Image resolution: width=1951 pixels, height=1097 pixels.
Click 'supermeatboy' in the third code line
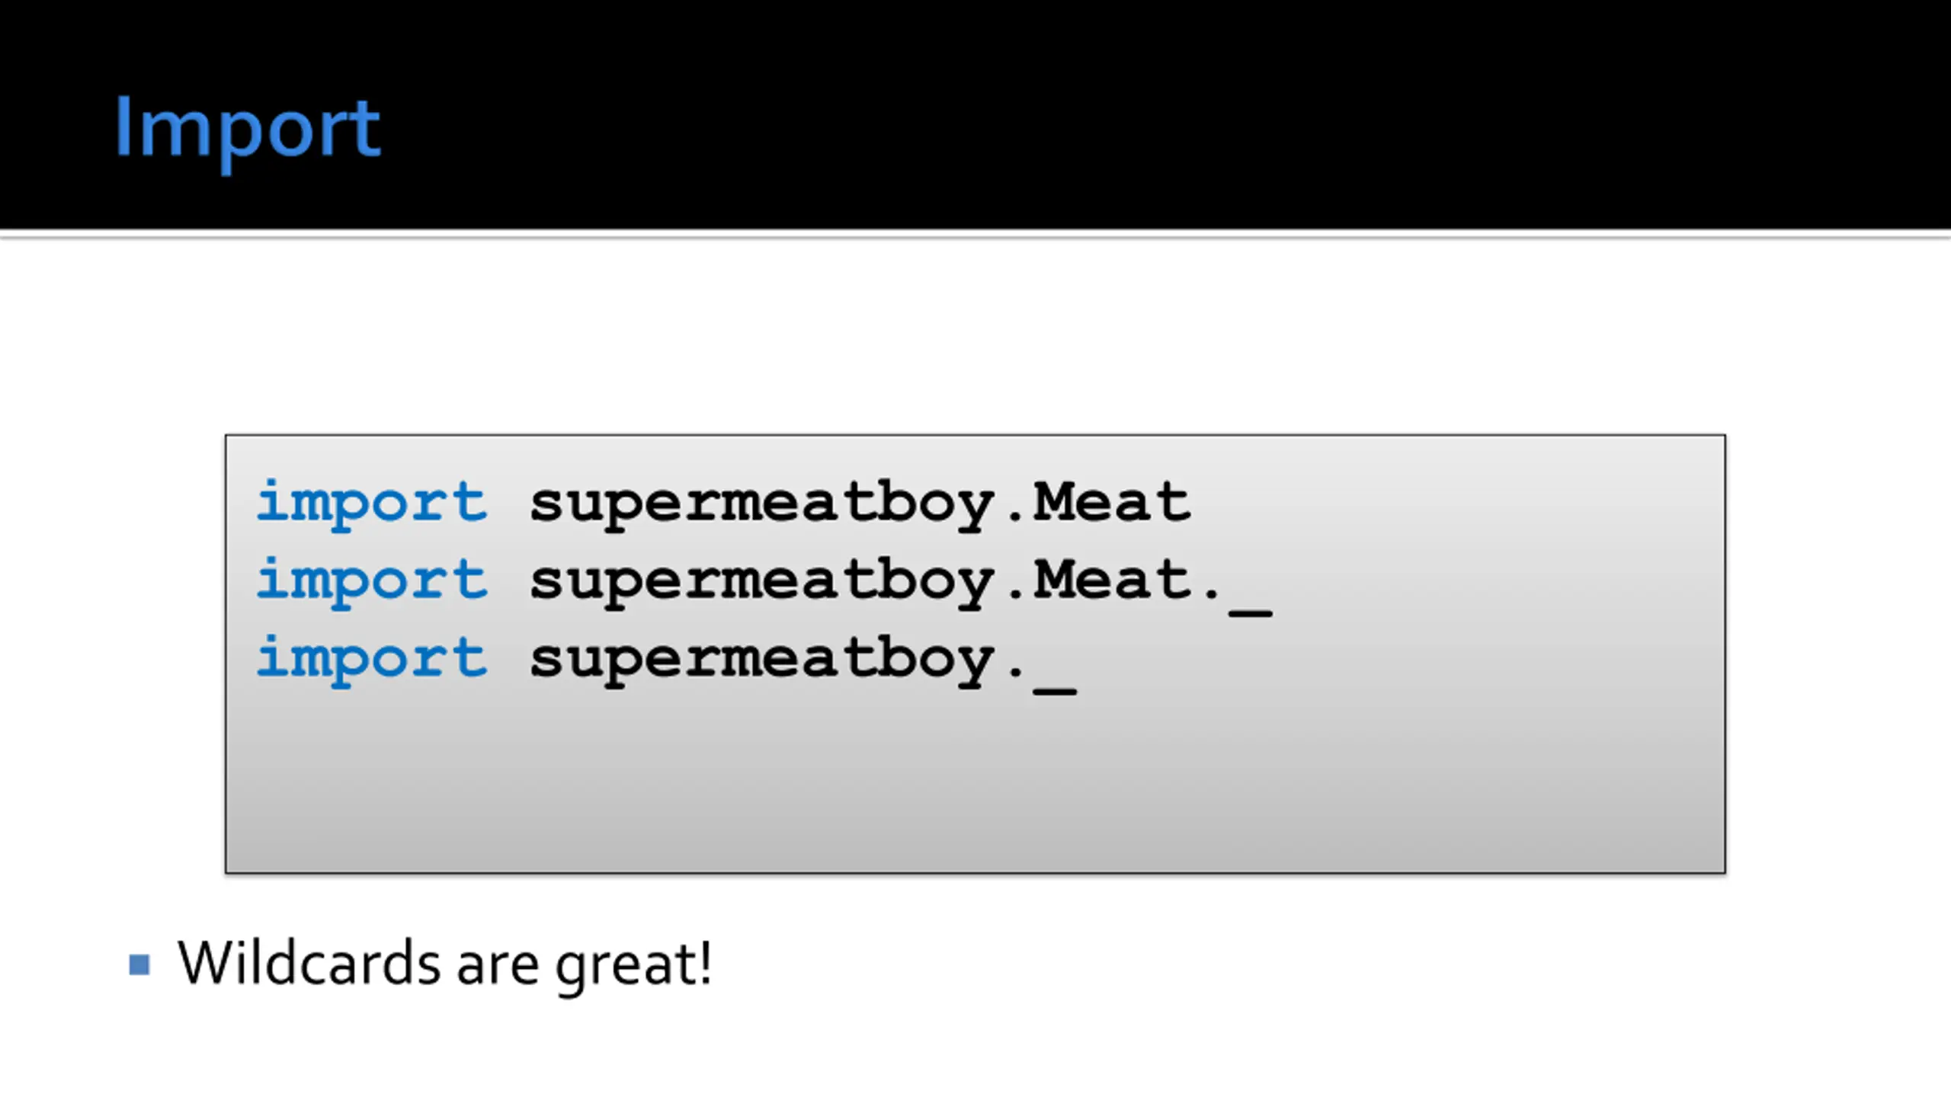coord(762,660)
